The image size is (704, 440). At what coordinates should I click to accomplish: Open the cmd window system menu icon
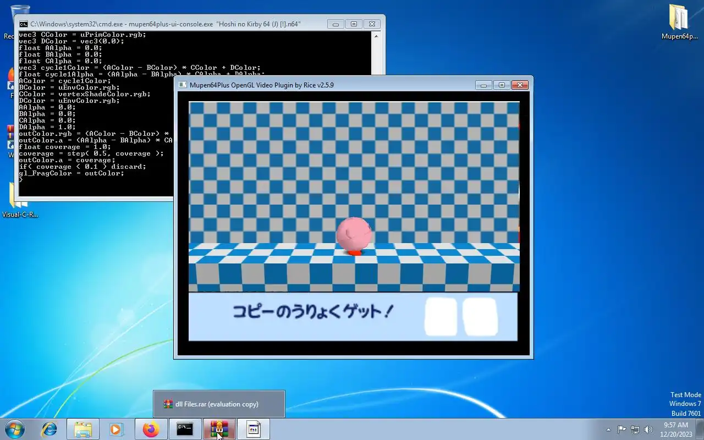(23, 24)
